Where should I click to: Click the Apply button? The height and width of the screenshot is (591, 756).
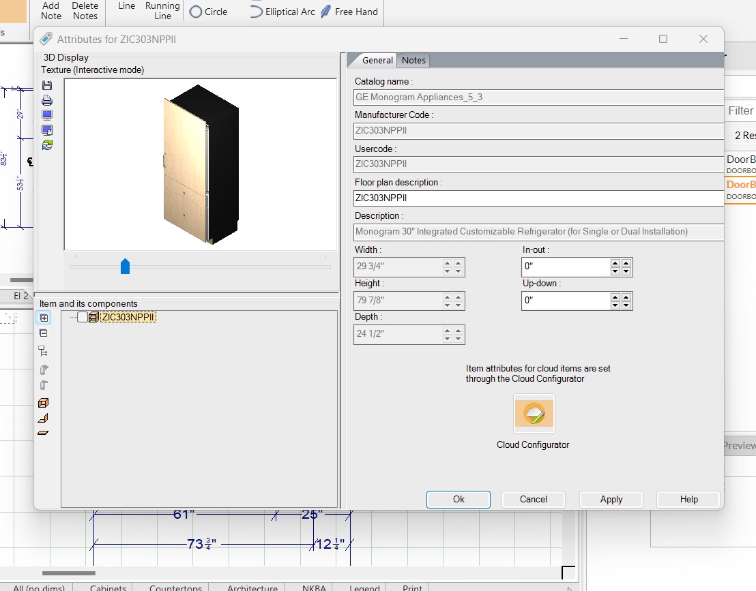point(611,500)
